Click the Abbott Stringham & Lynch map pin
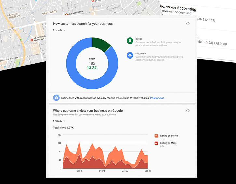 pyautogui.click(x=32, y=40)
